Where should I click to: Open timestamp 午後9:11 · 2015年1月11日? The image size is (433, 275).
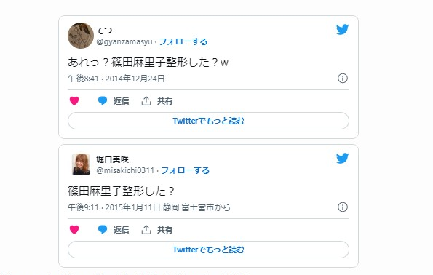pyautogui.click(x=114, y=207)
